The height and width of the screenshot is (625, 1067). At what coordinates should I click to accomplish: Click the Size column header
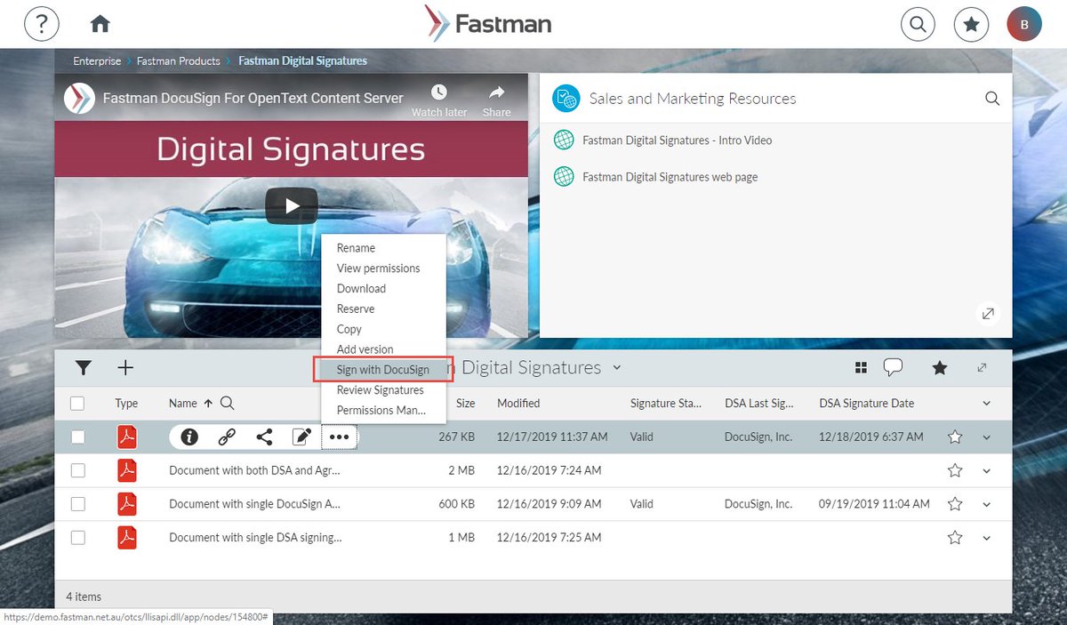pyautogui.click(x=465, y=403)
